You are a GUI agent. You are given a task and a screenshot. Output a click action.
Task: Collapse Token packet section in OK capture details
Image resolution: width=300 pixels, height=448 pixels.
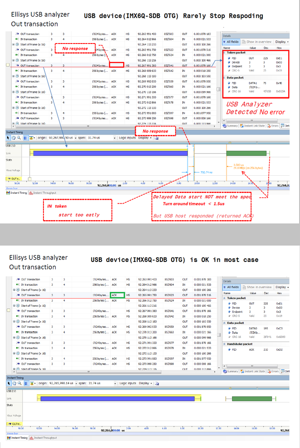click(225, 298)
